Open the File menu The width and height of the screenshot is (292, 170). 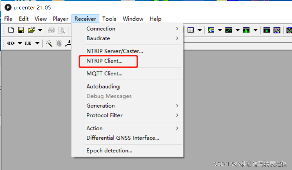8,19
